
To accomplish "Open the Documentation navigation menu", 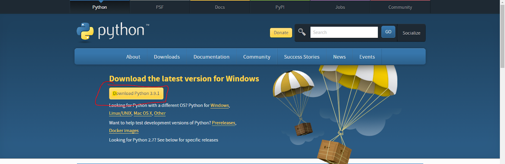I will click(211, 57).
